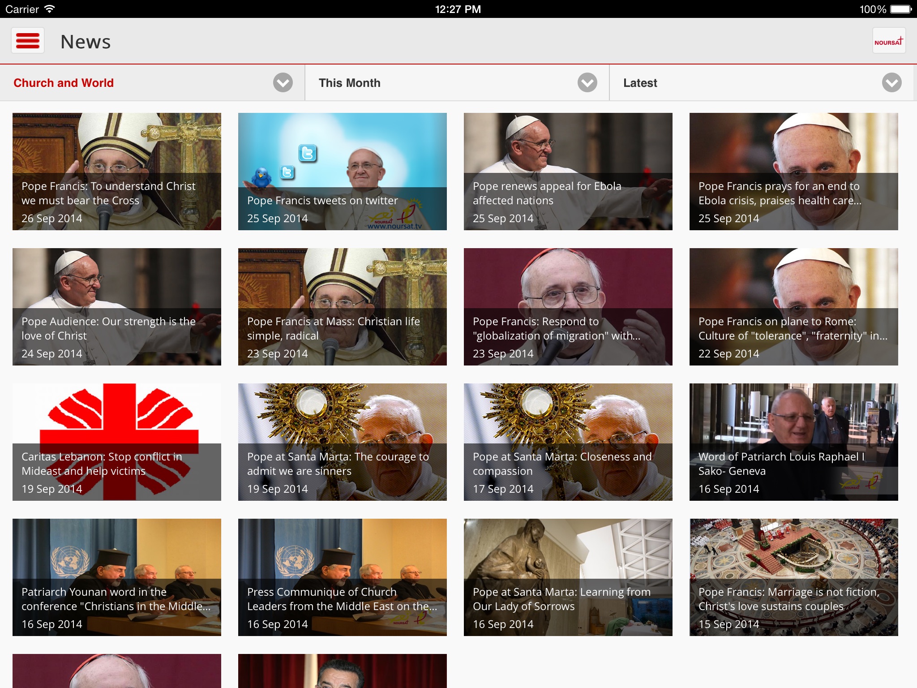Open Pope Francis tweets on twitter article
The width and height of the screenshot is (917, 688).
(342, 172)
